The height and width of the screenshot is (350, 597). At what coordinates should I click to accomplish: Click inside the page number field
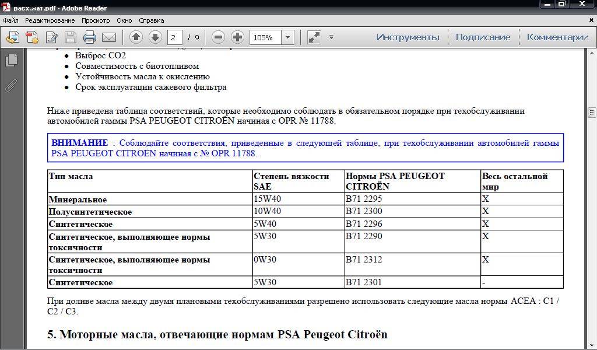pyautogui.click(x=176, y=37)
